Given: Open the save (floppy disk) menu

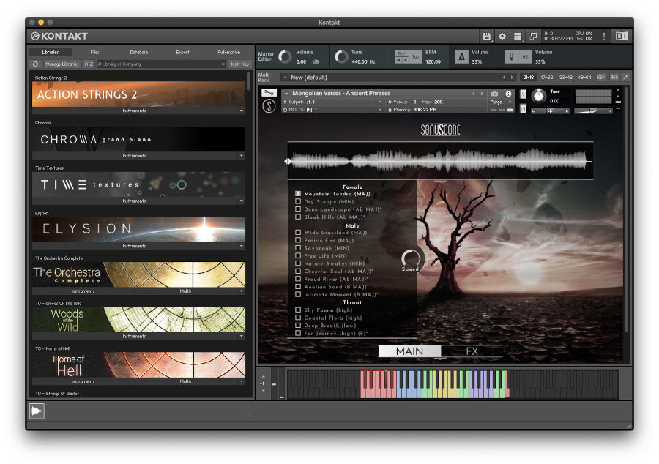Looking at the screenshot, I should [487, 36].
